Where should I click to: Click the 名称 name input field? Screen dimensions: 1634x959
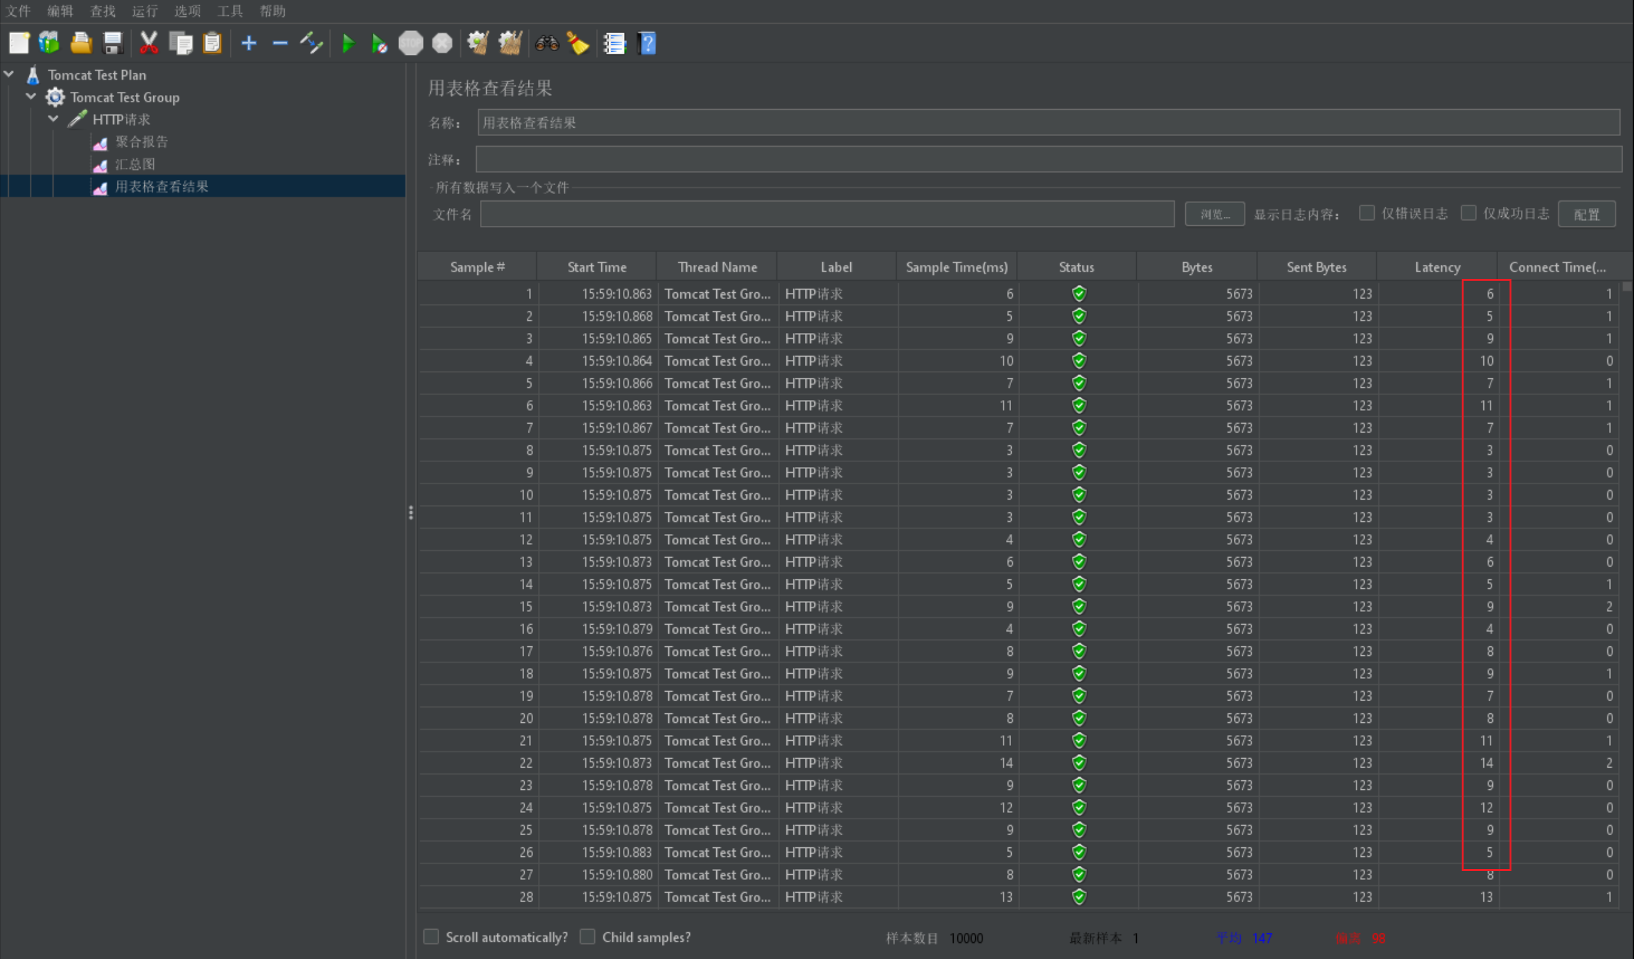coord(1049,123)
